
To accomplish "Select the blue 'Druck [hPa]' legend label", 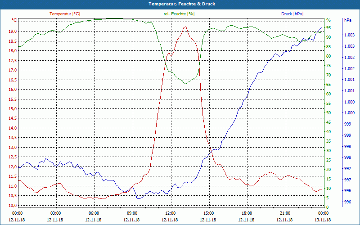I will tap(292, 14).
